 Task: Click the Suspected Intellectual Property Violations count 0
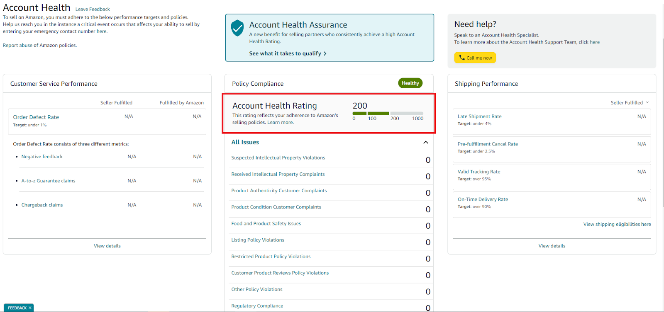[428, 160]
